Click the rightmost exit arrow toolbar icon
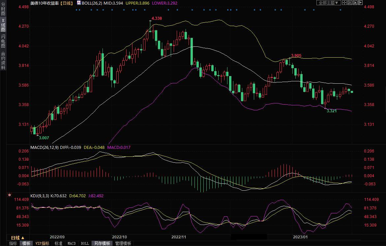This screenshot has height=246, width=386. 361,3
